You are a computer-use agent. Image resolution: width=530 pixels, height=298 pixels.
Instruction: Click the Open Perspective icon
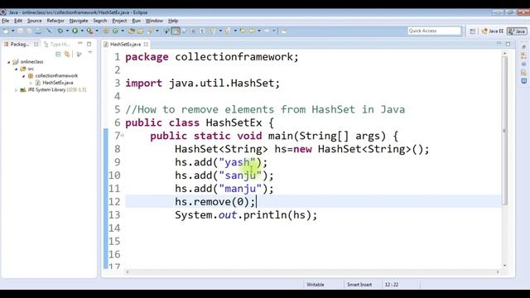pos(473,31)
